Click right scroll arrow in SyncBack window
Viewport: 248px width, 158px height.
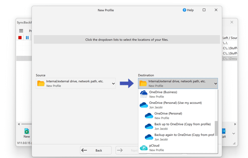click(x=235, y=124)
